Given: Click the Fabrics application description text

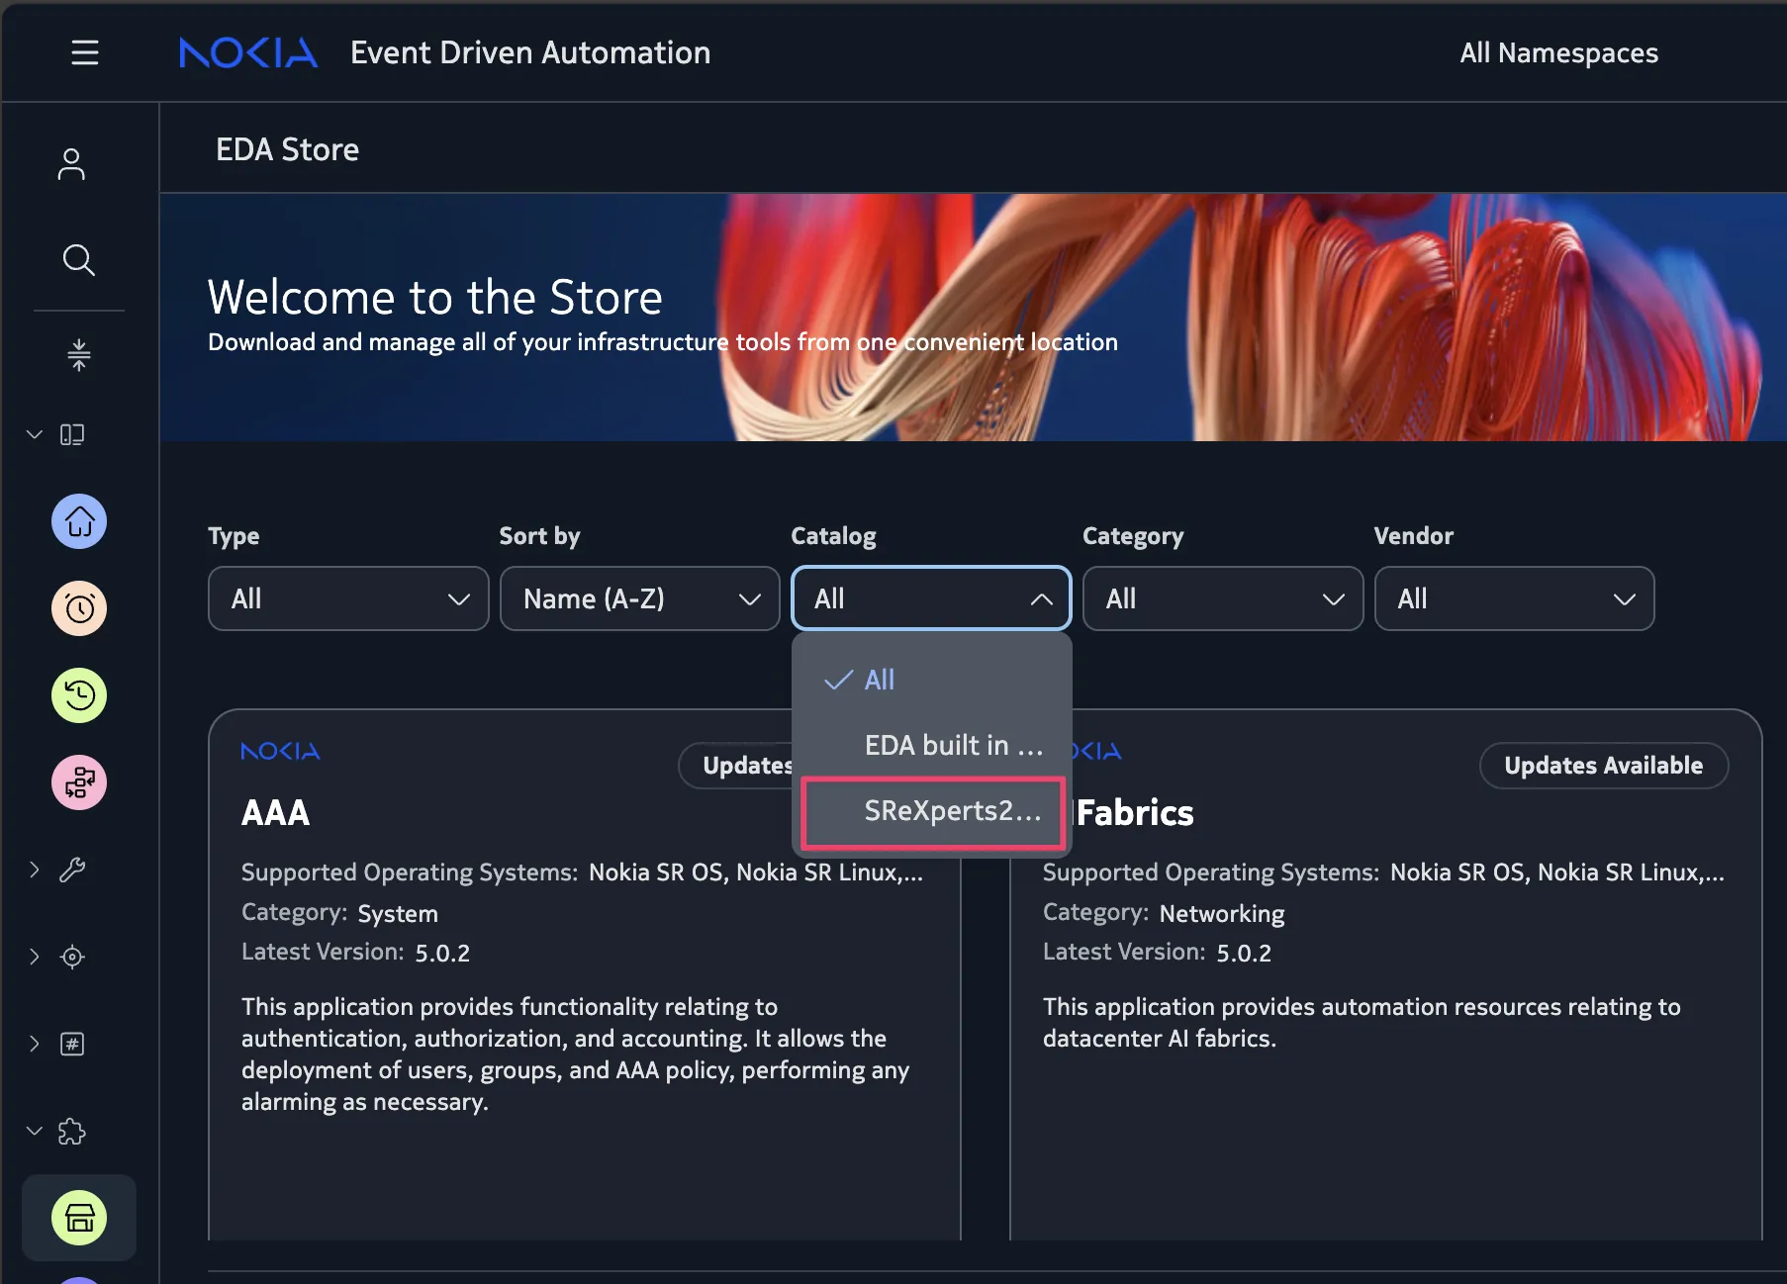Looking at the screenshot, I should pos(1362,1023).
